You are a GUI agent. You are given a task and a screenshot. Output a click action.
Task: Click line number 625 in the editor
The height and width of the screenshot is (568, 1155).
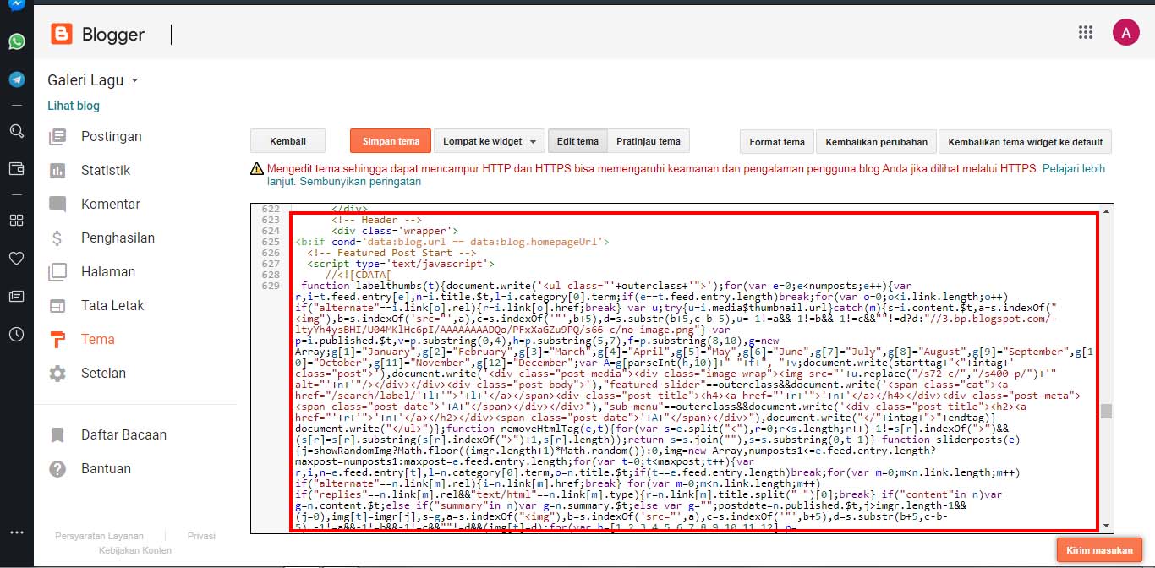[x=271, y=242]
